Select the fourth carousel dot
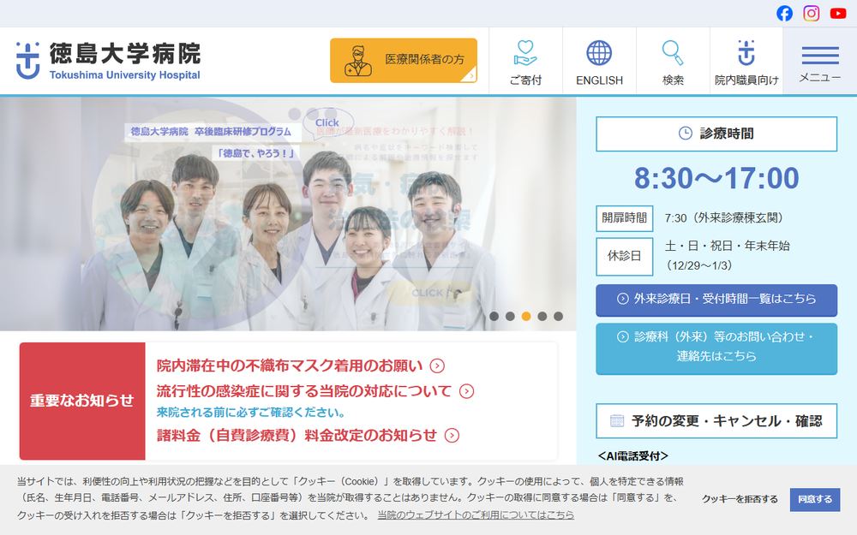This screenshot has height=535, width=857. click(542, 316)
